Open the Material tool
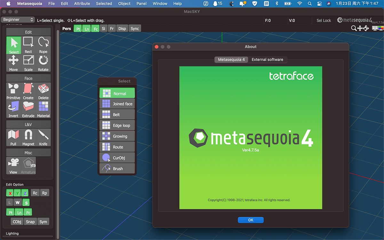 (x=43, y=109)
